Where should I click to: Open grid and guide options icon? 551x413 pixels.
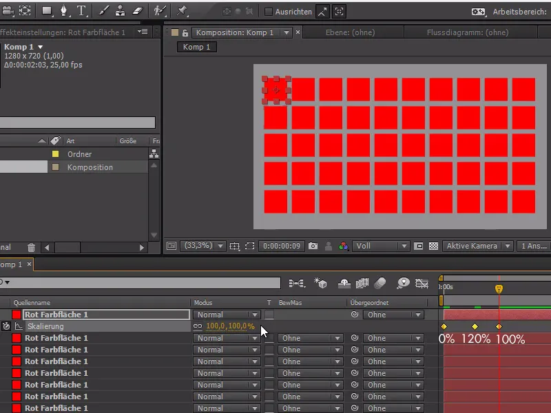(x=234, y=246)
